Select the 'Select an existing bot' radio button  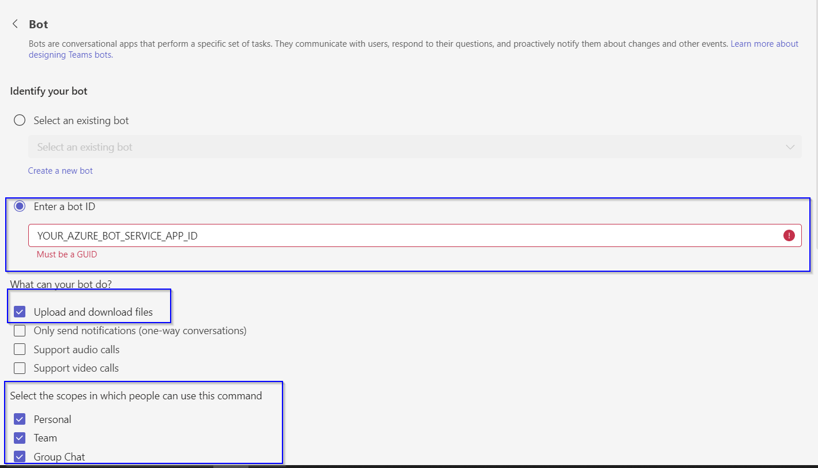pyautogui.click(x=20, y=121)
